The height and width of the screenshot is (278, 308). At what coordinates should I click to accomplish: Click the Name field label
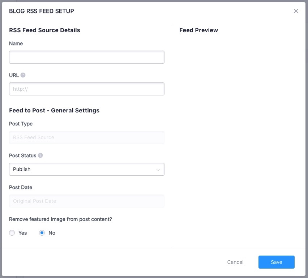point(16,43)
